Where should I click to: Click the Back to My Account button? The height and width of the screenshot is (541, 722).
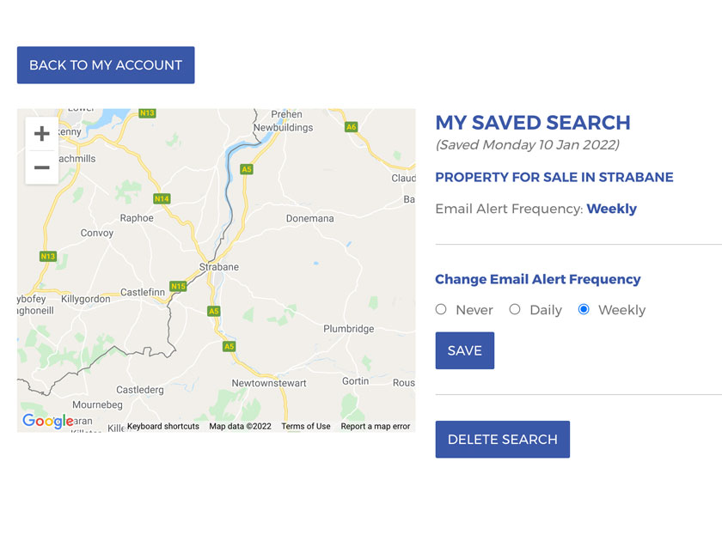tap(105, 64)
